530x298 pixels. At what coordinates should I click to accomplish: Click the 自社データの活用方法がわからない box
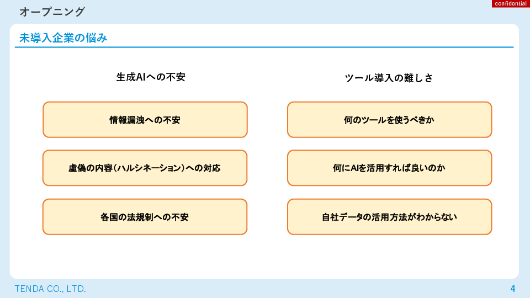point(389,217)
